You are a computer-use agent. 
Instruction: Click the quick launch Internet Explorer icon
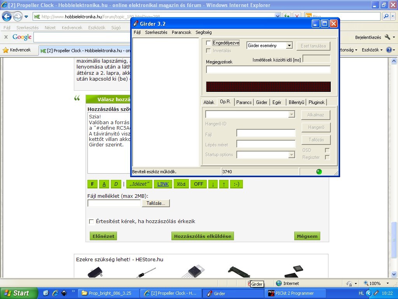(x=55, y=293)
